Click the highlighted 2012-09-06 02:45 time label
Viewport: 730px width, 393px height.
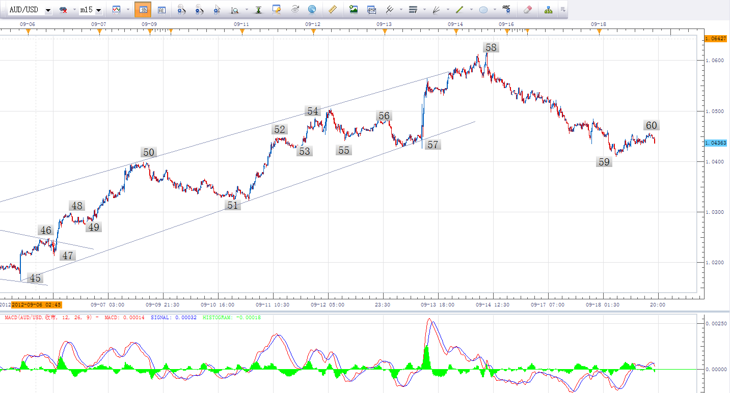[x=37, y=305]
